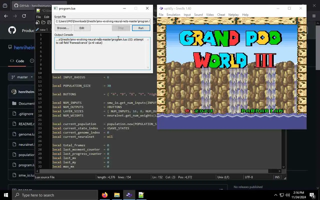Click code line 13 POPULATION_SIZE
This screenshot has height=200, width=320.
coord(81,86)
